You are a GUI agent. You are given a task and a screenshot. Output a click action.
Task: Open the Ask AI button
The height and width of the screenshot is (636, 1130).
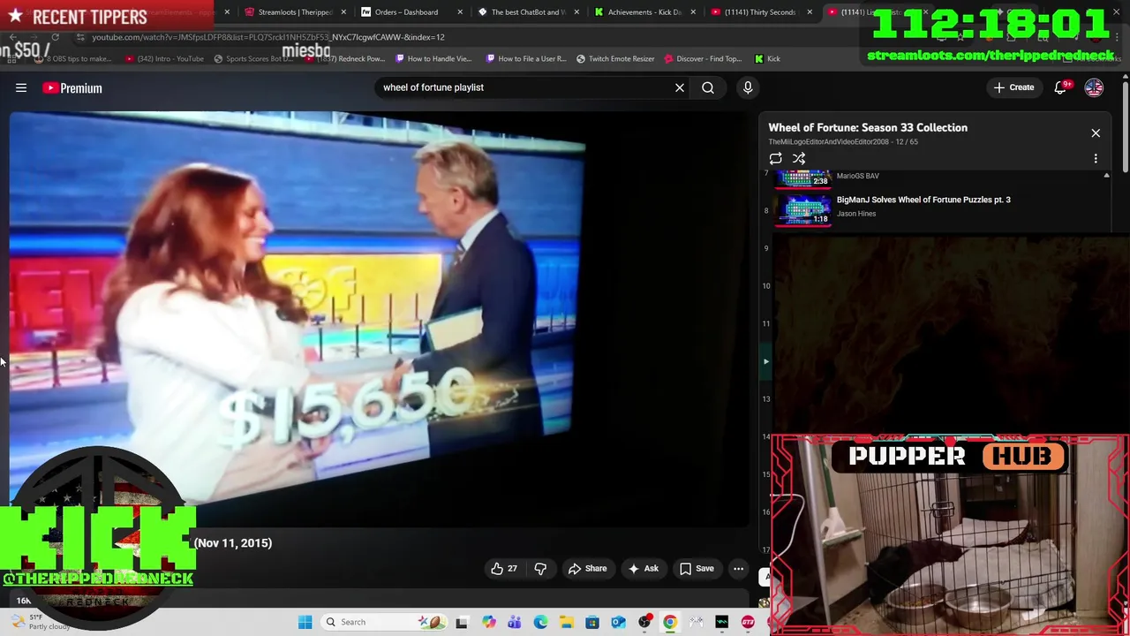[x=644, y=569]
